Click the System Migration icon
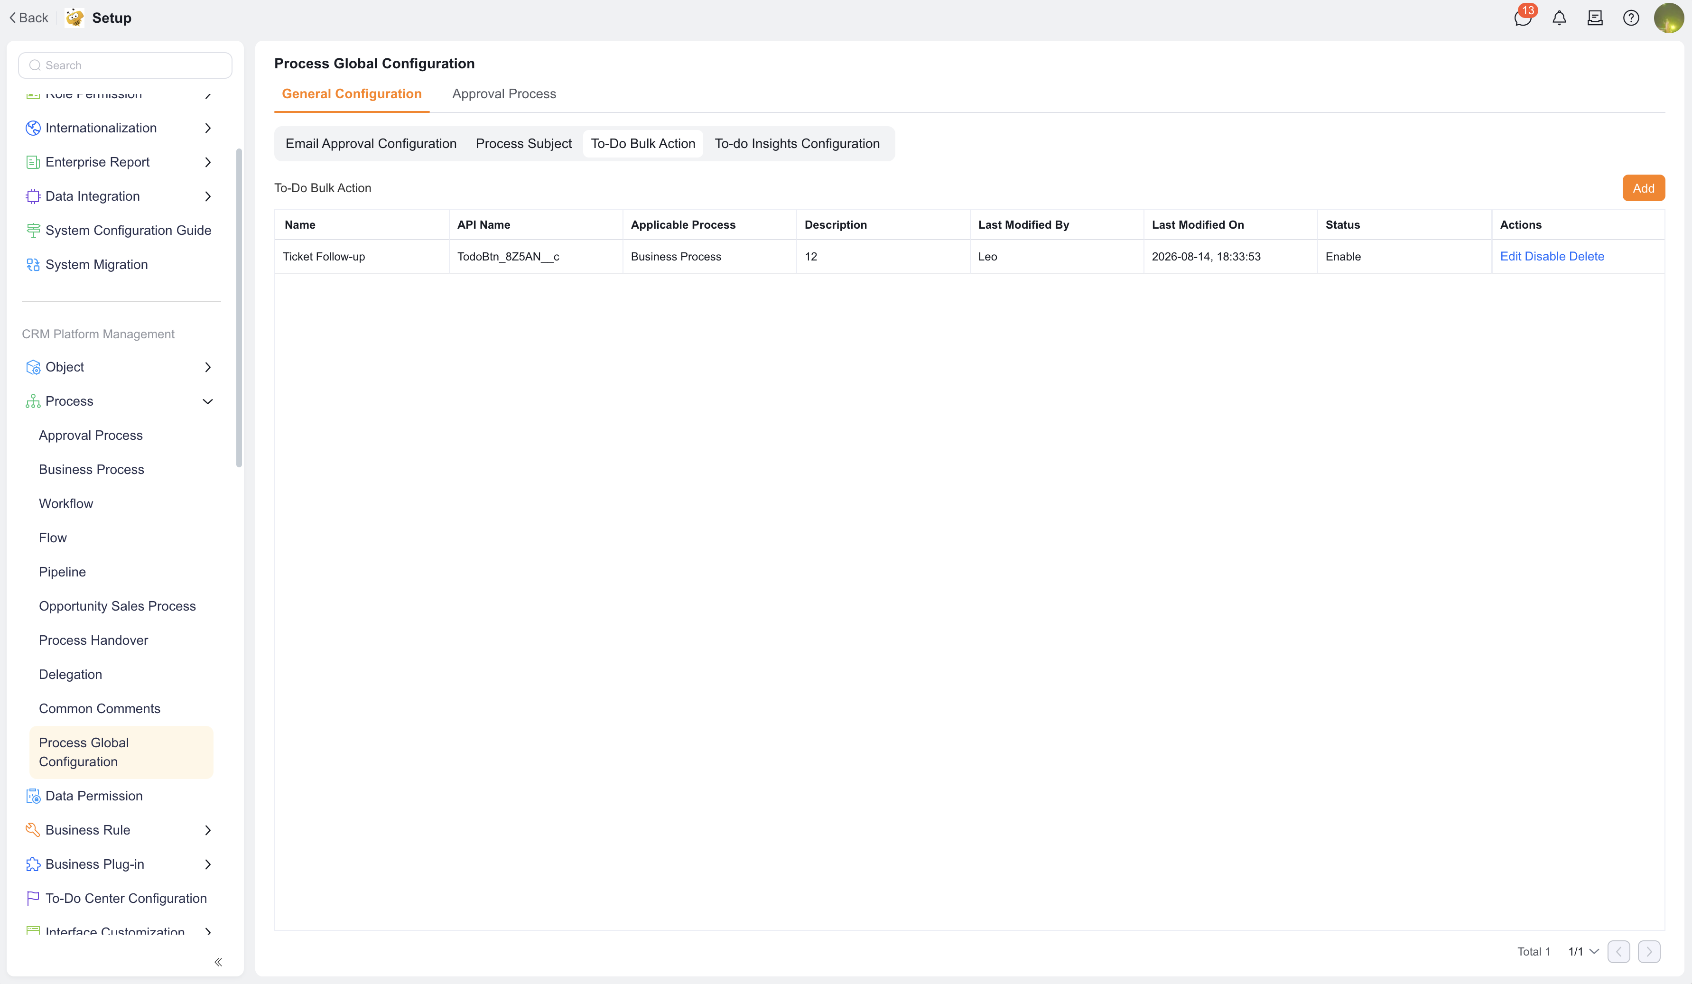 coord(33,264)
